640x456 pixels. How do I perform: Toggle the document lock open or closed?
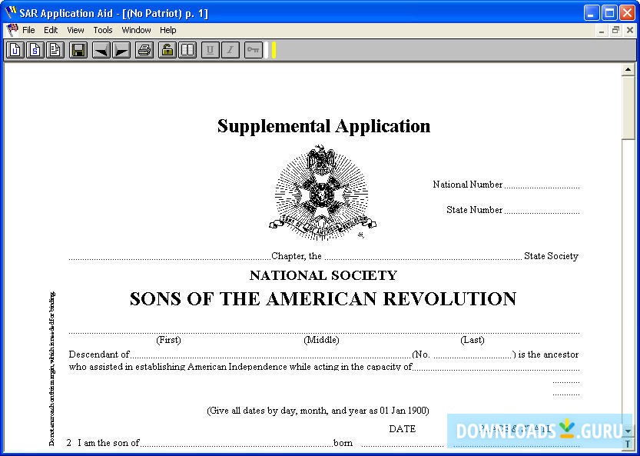(x=167, y=49)
